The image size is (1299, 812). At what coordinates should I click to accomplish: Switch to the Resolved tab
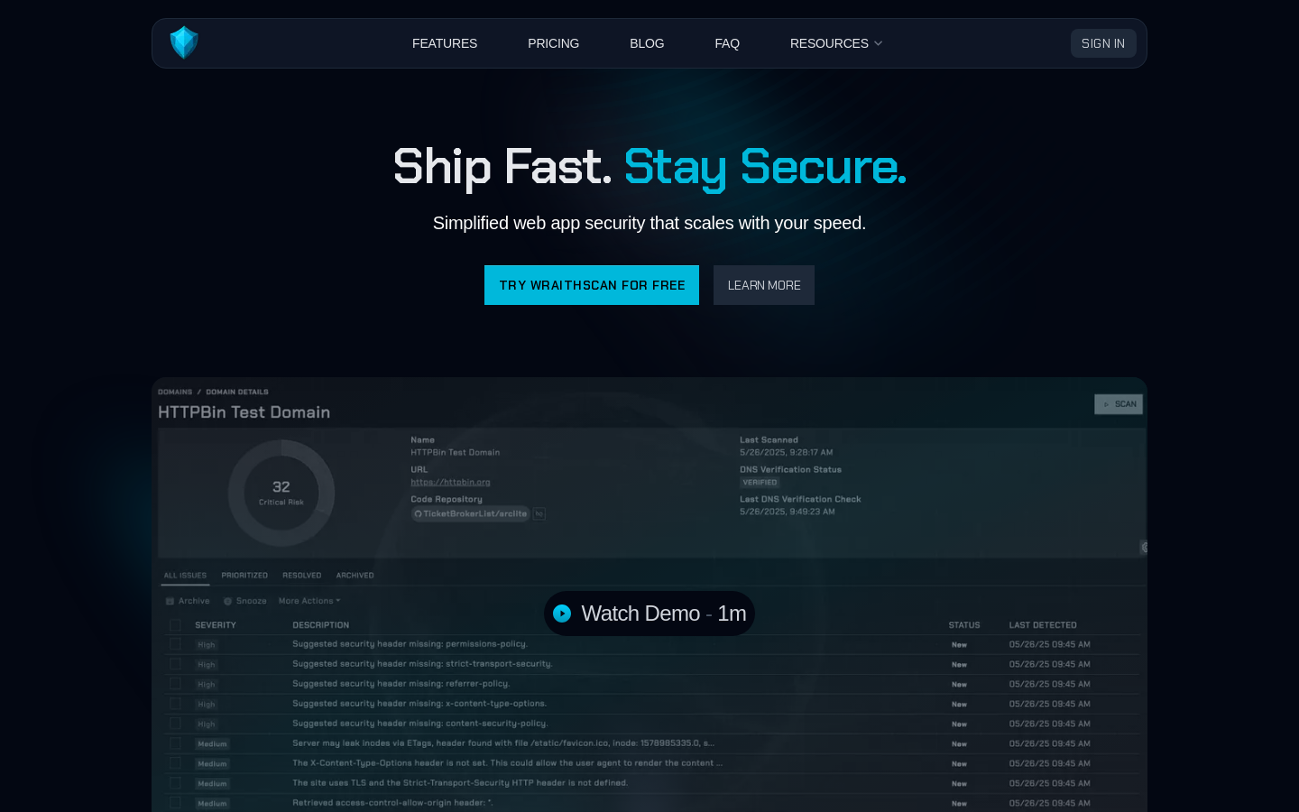(x=302, y=576)
